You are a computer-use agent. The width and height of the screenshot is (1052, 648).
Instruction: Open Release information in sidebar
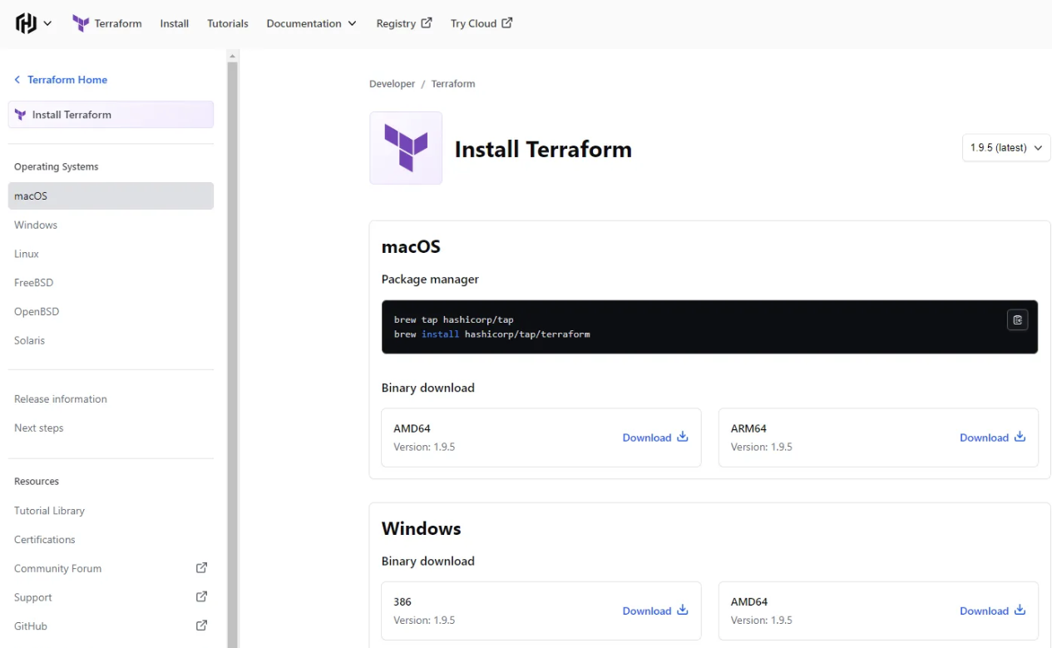click(x=61, y=399)
